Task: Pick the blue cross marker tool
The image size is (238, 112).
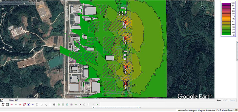Action: [29, 104]
